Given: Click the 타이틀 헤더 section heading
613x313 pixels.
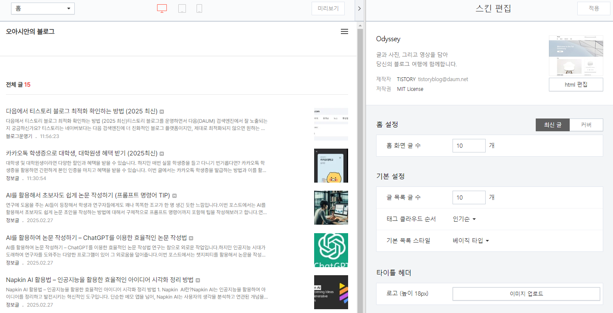Looking at the screenshot, I should point(394,273).
